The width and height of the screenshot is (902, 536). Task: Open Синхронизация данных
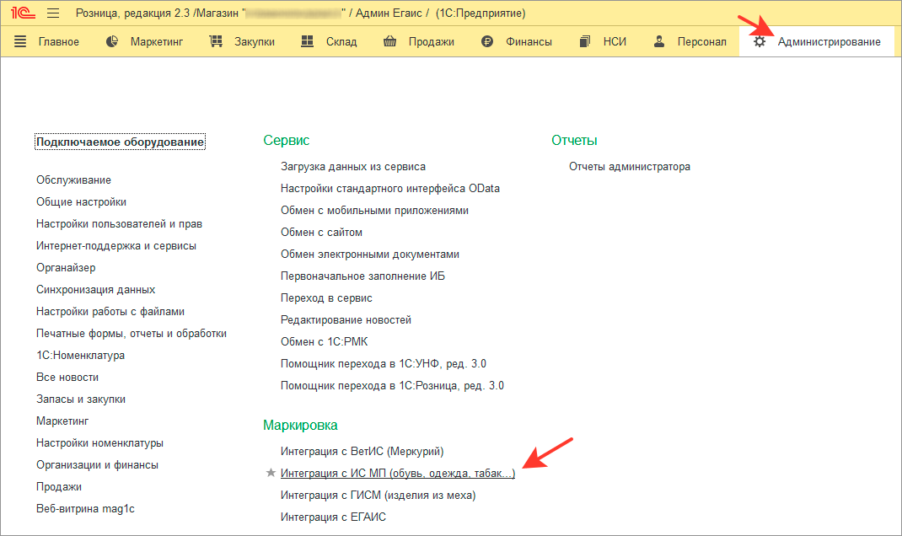point(95,289)
